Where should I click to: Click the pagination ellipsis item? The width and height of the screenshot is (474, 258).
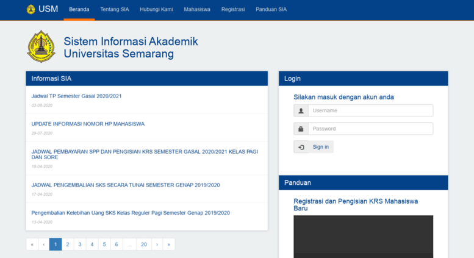point(129,245)
